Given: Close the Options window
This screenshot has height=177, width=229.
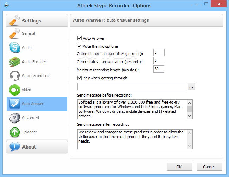Looking at the screenshot, I should point(218,4).
